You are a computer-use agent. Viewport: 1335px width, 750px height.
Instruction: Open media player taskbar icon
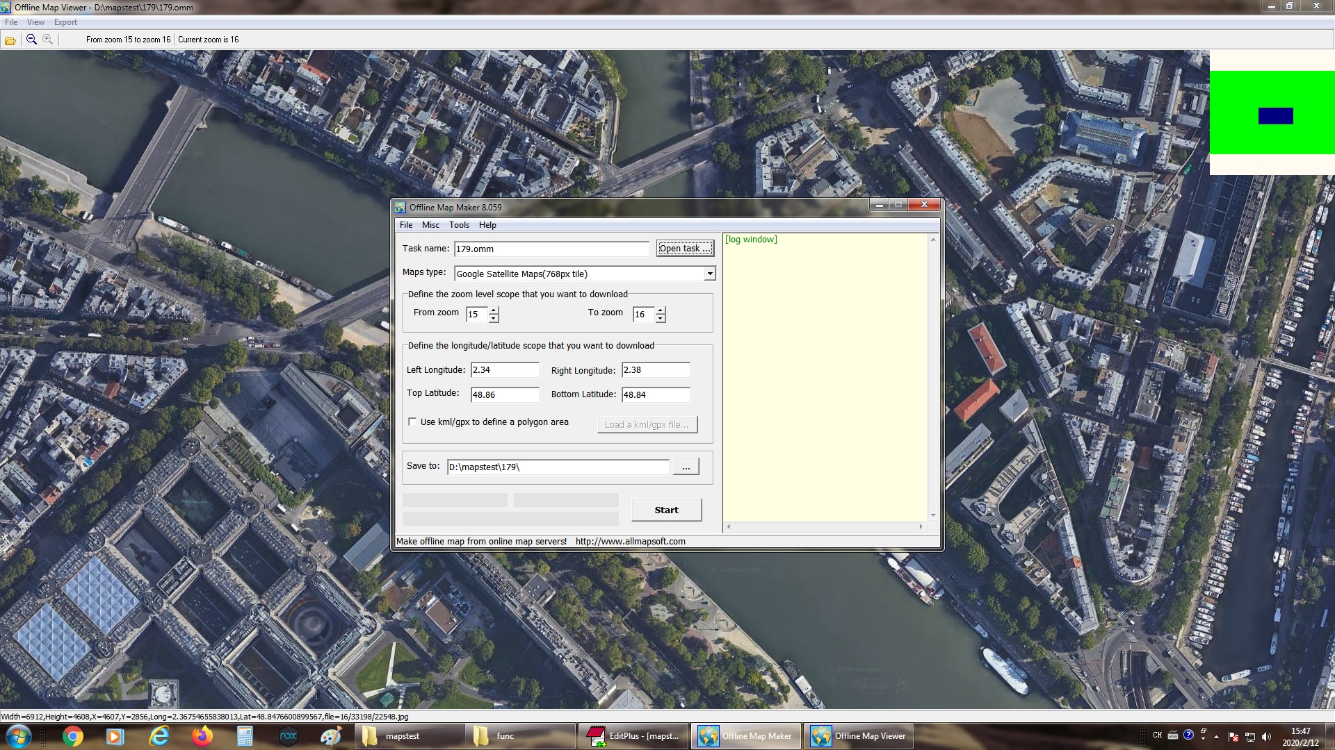click(115, 736)
